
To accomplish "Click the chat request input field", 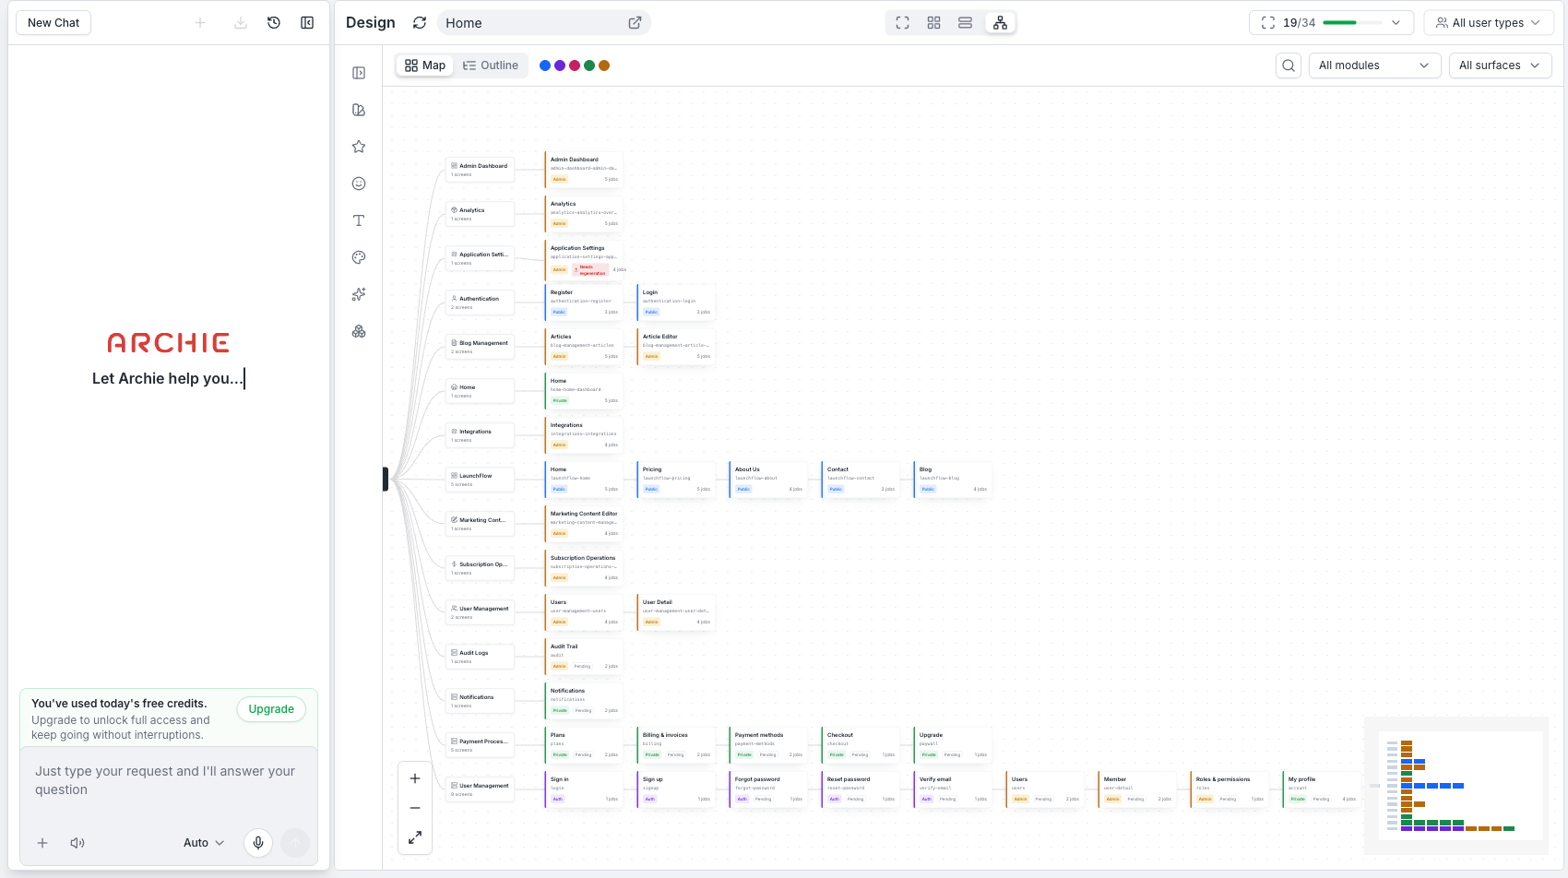I will 169,780.
